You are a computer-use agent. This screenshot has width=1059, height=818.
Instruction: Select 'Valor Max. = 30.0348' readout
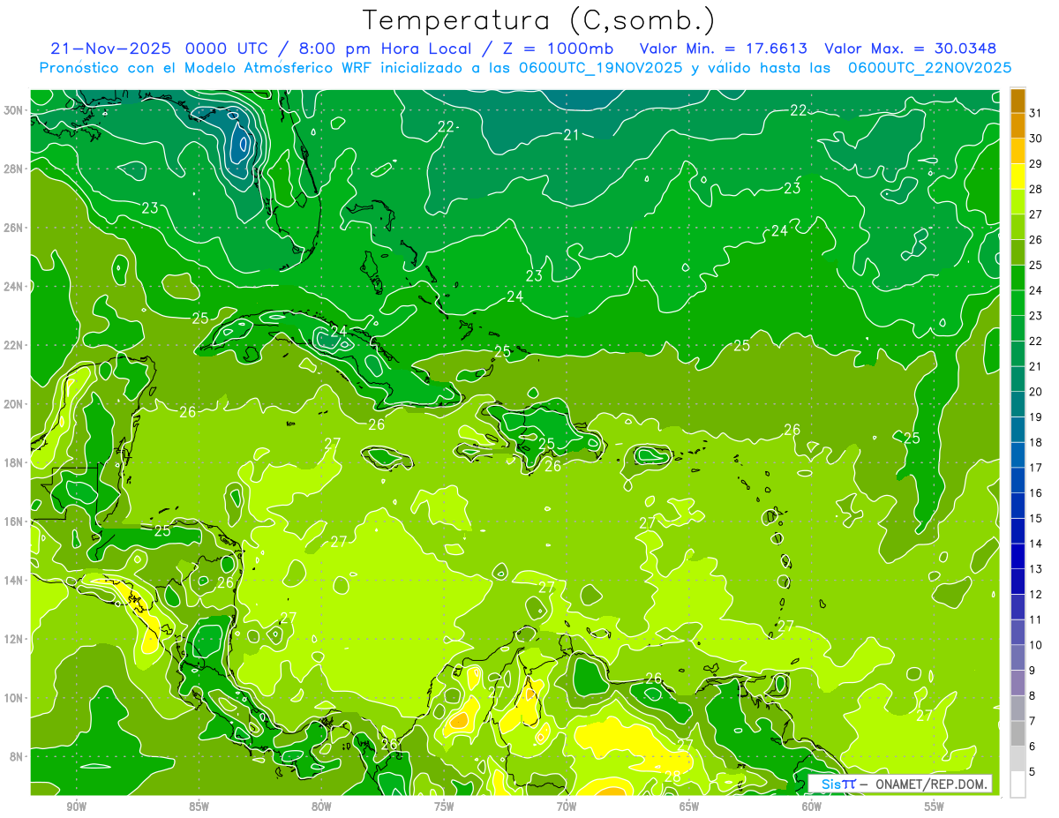tap(910, 49)
